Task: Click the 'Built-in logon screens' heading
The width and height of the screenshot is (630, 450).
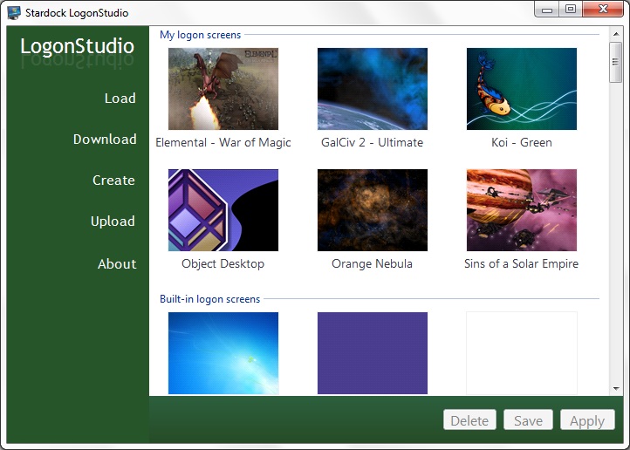Action: (x=209, y=299)
